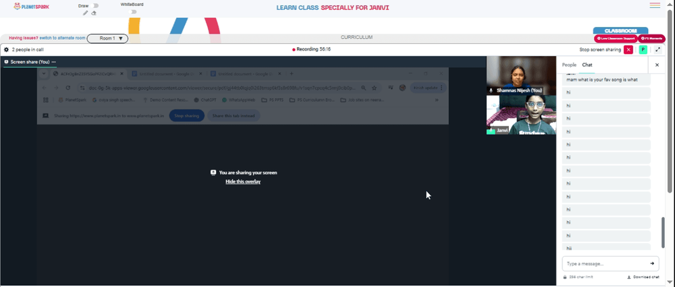
Task: Open Chrome apps grid in bookmarks bar
Action: click(46, 100)
